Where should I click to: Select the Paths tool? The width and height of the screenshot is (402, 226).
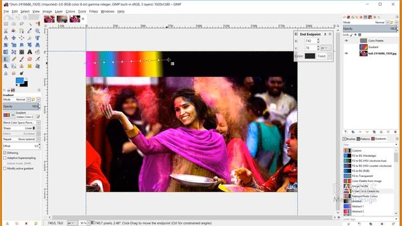click(21, 31)
